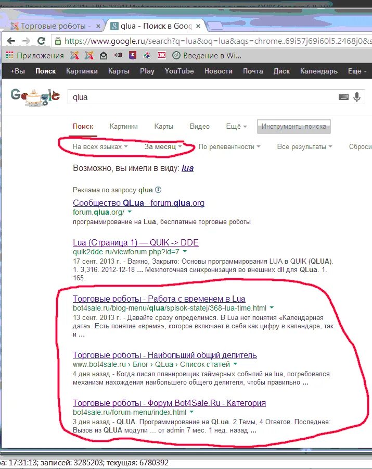The width and height of the screenshot is (372, 469).
Task: Click the active Поиск results tab
Action: pos(83,126)
